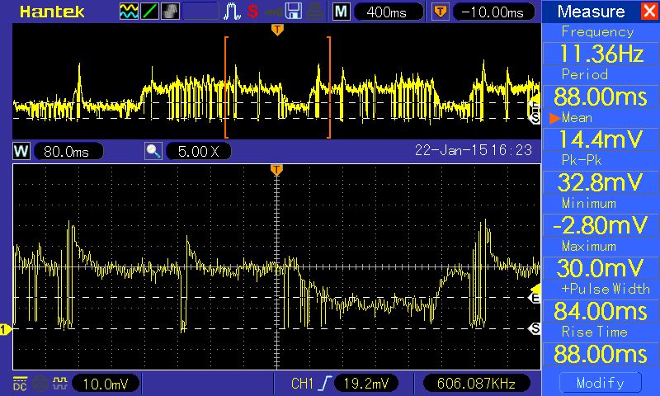Click the W window timebase icon
This screenshot has height=396, width=660.
[21, 151]
